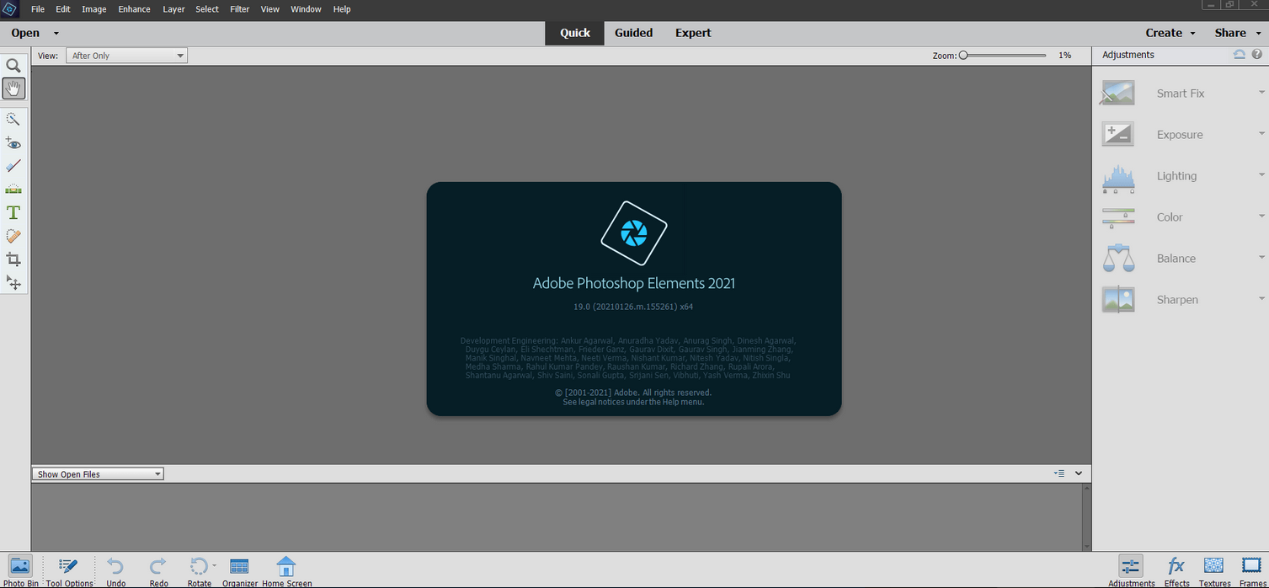Open the Window menu

point(306,9)
